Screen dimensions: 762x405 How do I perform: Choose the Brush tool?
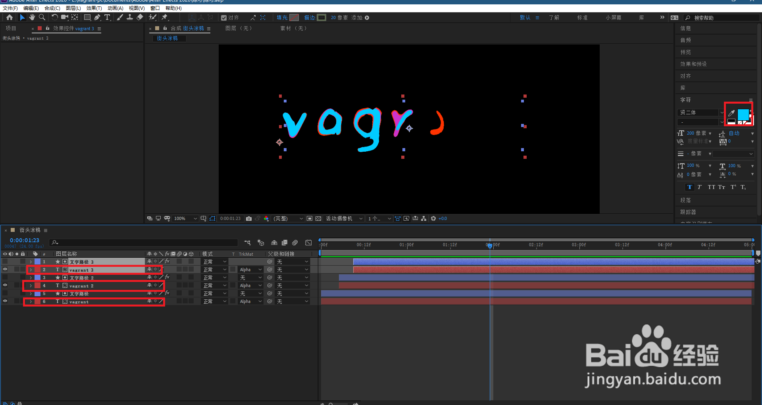[119, 17]
